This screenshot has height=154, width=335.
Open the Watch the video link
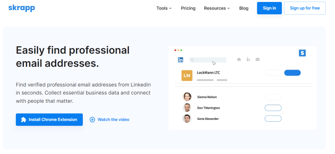point(109,120)
